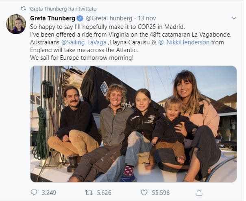Click the small retweet icon above the tweet

(23, 8)
